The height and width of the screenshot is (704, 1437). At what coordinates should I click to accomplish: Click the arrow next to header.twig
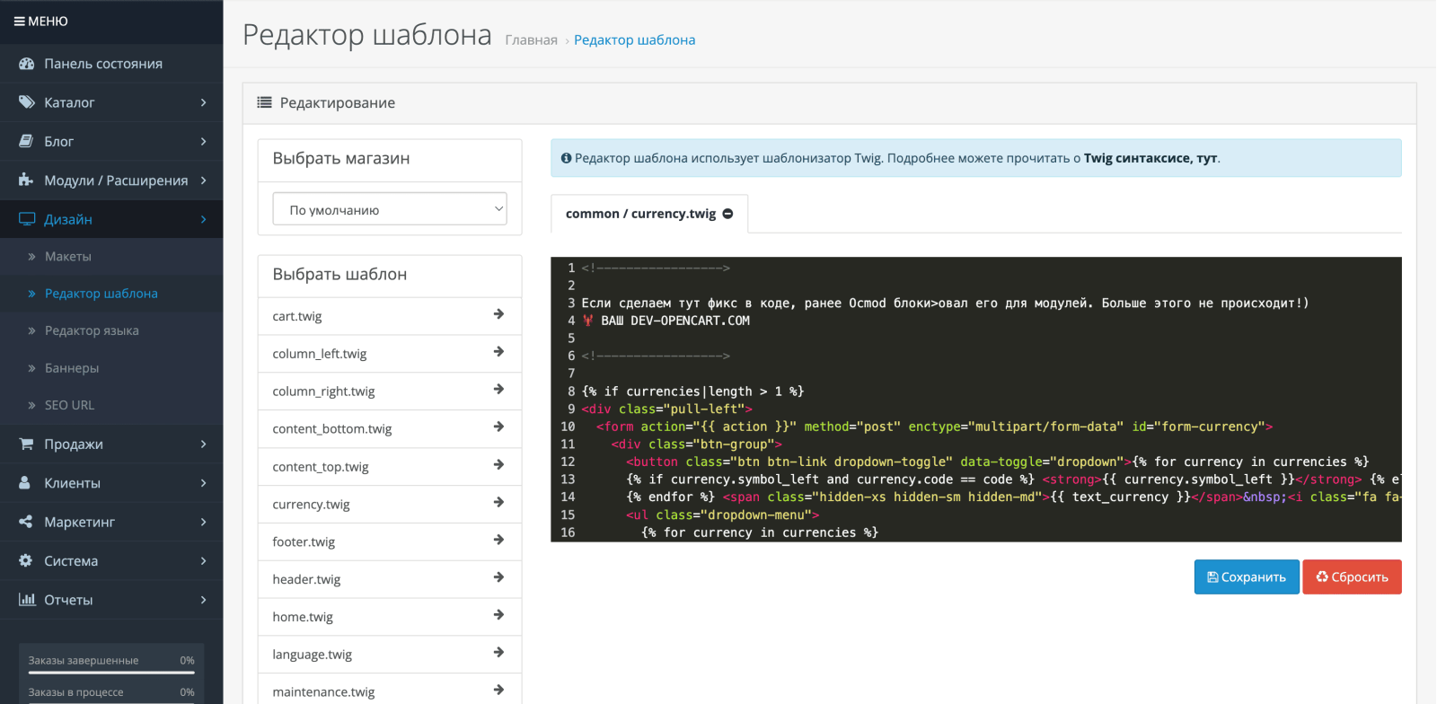[498, 577]
